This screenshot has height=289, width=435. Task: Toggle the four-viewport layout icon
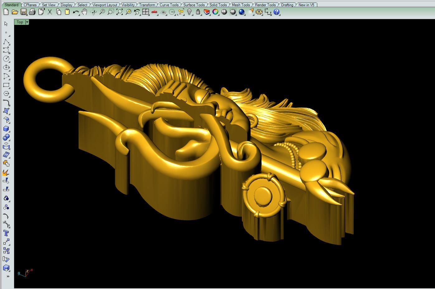[145, 12]
